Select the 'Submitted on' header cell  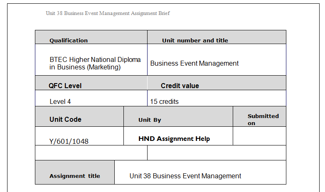(x=259, y=116)
